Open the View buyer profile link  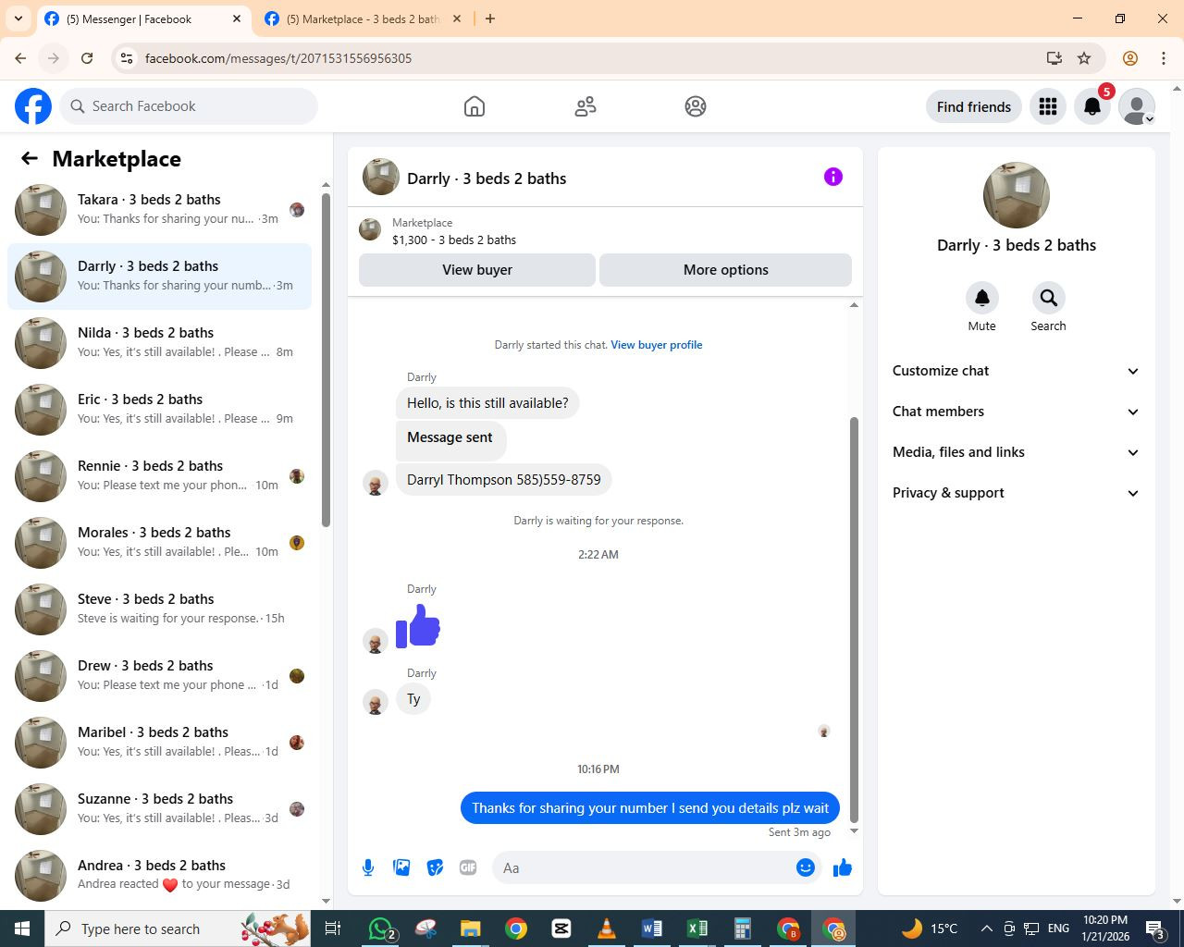click(x=657, y=345)
